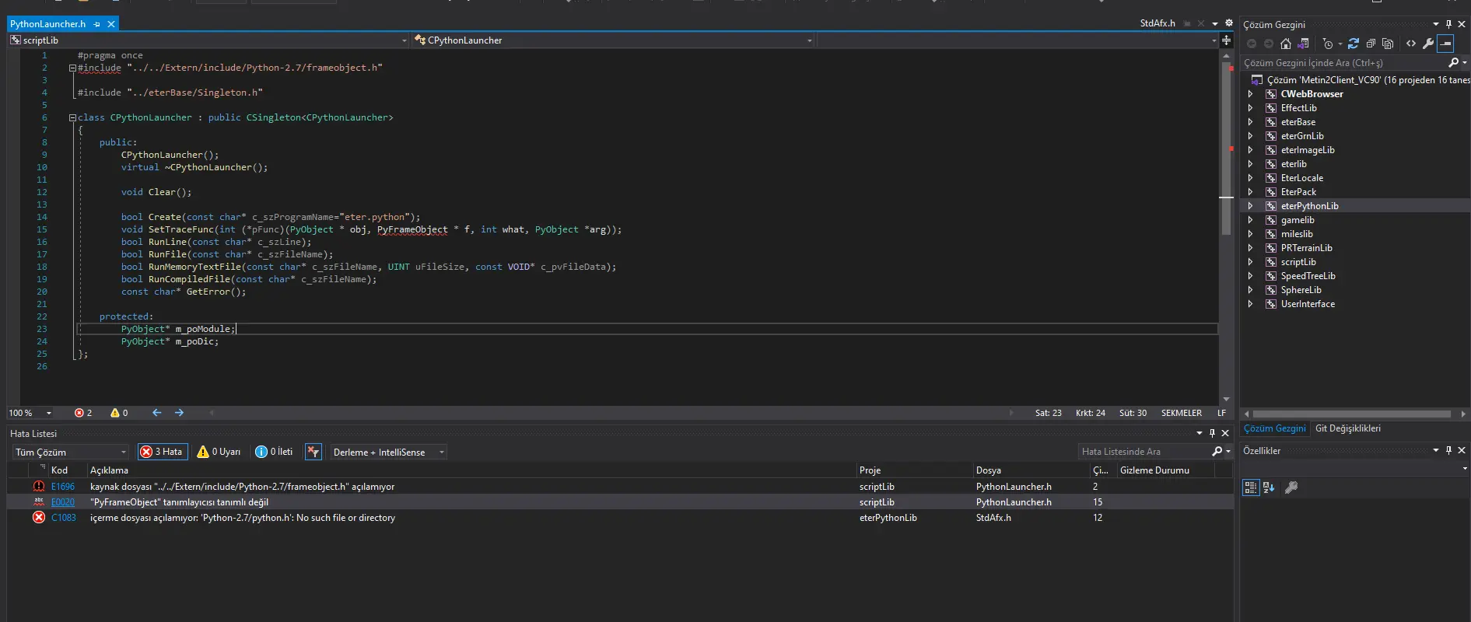
Task: Open the Tüm Çözüm scope dropdown
Action: point(71,452)
